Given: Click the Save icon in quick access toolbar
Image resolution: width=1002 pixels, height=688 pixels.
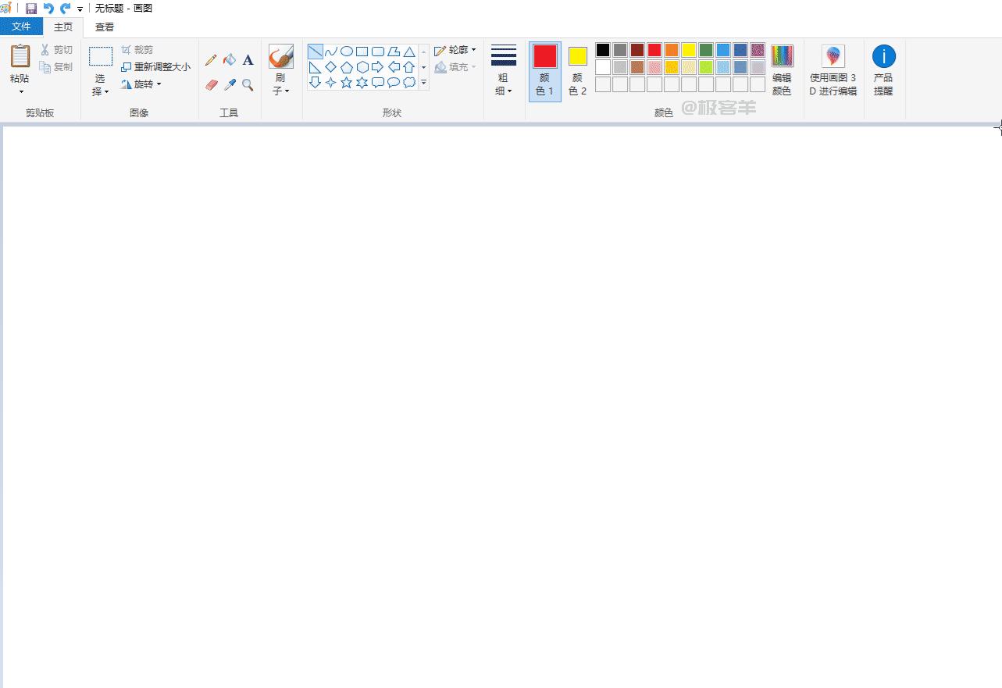Looking at the screenshot, I should [31, 9].
